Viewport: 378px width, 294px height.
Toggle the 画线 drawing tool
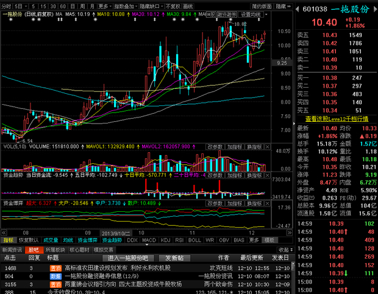click(188, 6)
